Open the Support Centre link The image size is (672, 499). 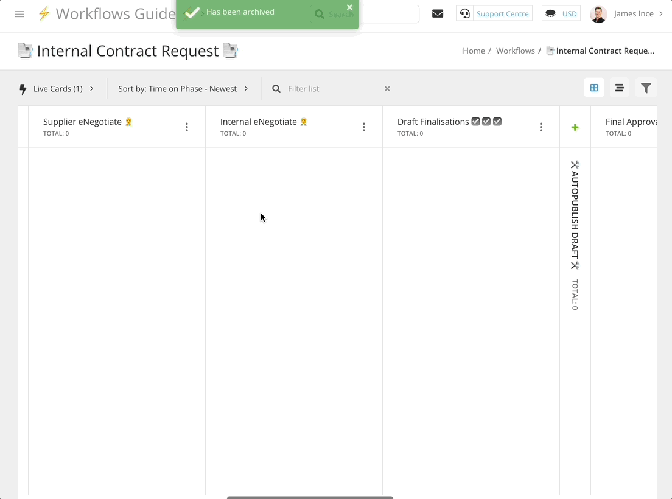coord(502,14)
